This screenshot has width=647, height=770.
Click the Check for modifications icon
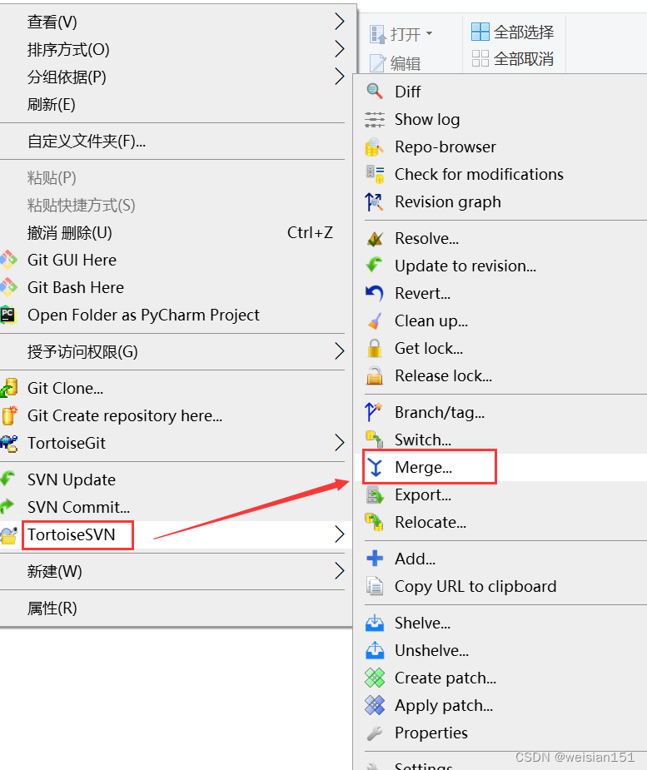(375, 174)
